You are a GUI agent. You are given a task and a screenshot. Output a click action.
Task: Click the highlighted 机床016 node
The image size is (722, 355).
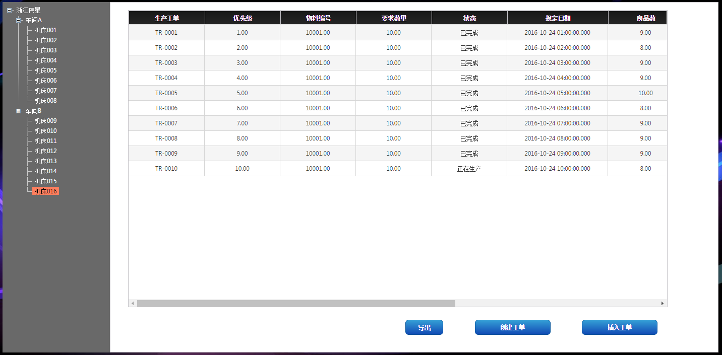tap(45, 191)
